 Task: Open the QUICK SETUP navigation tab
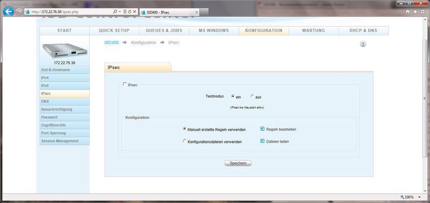coord(114,31)
